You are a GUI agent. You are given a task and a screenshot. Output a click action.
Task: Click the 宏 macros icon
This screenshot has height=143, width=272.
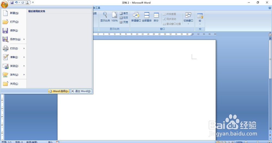(x=200, y=16)
